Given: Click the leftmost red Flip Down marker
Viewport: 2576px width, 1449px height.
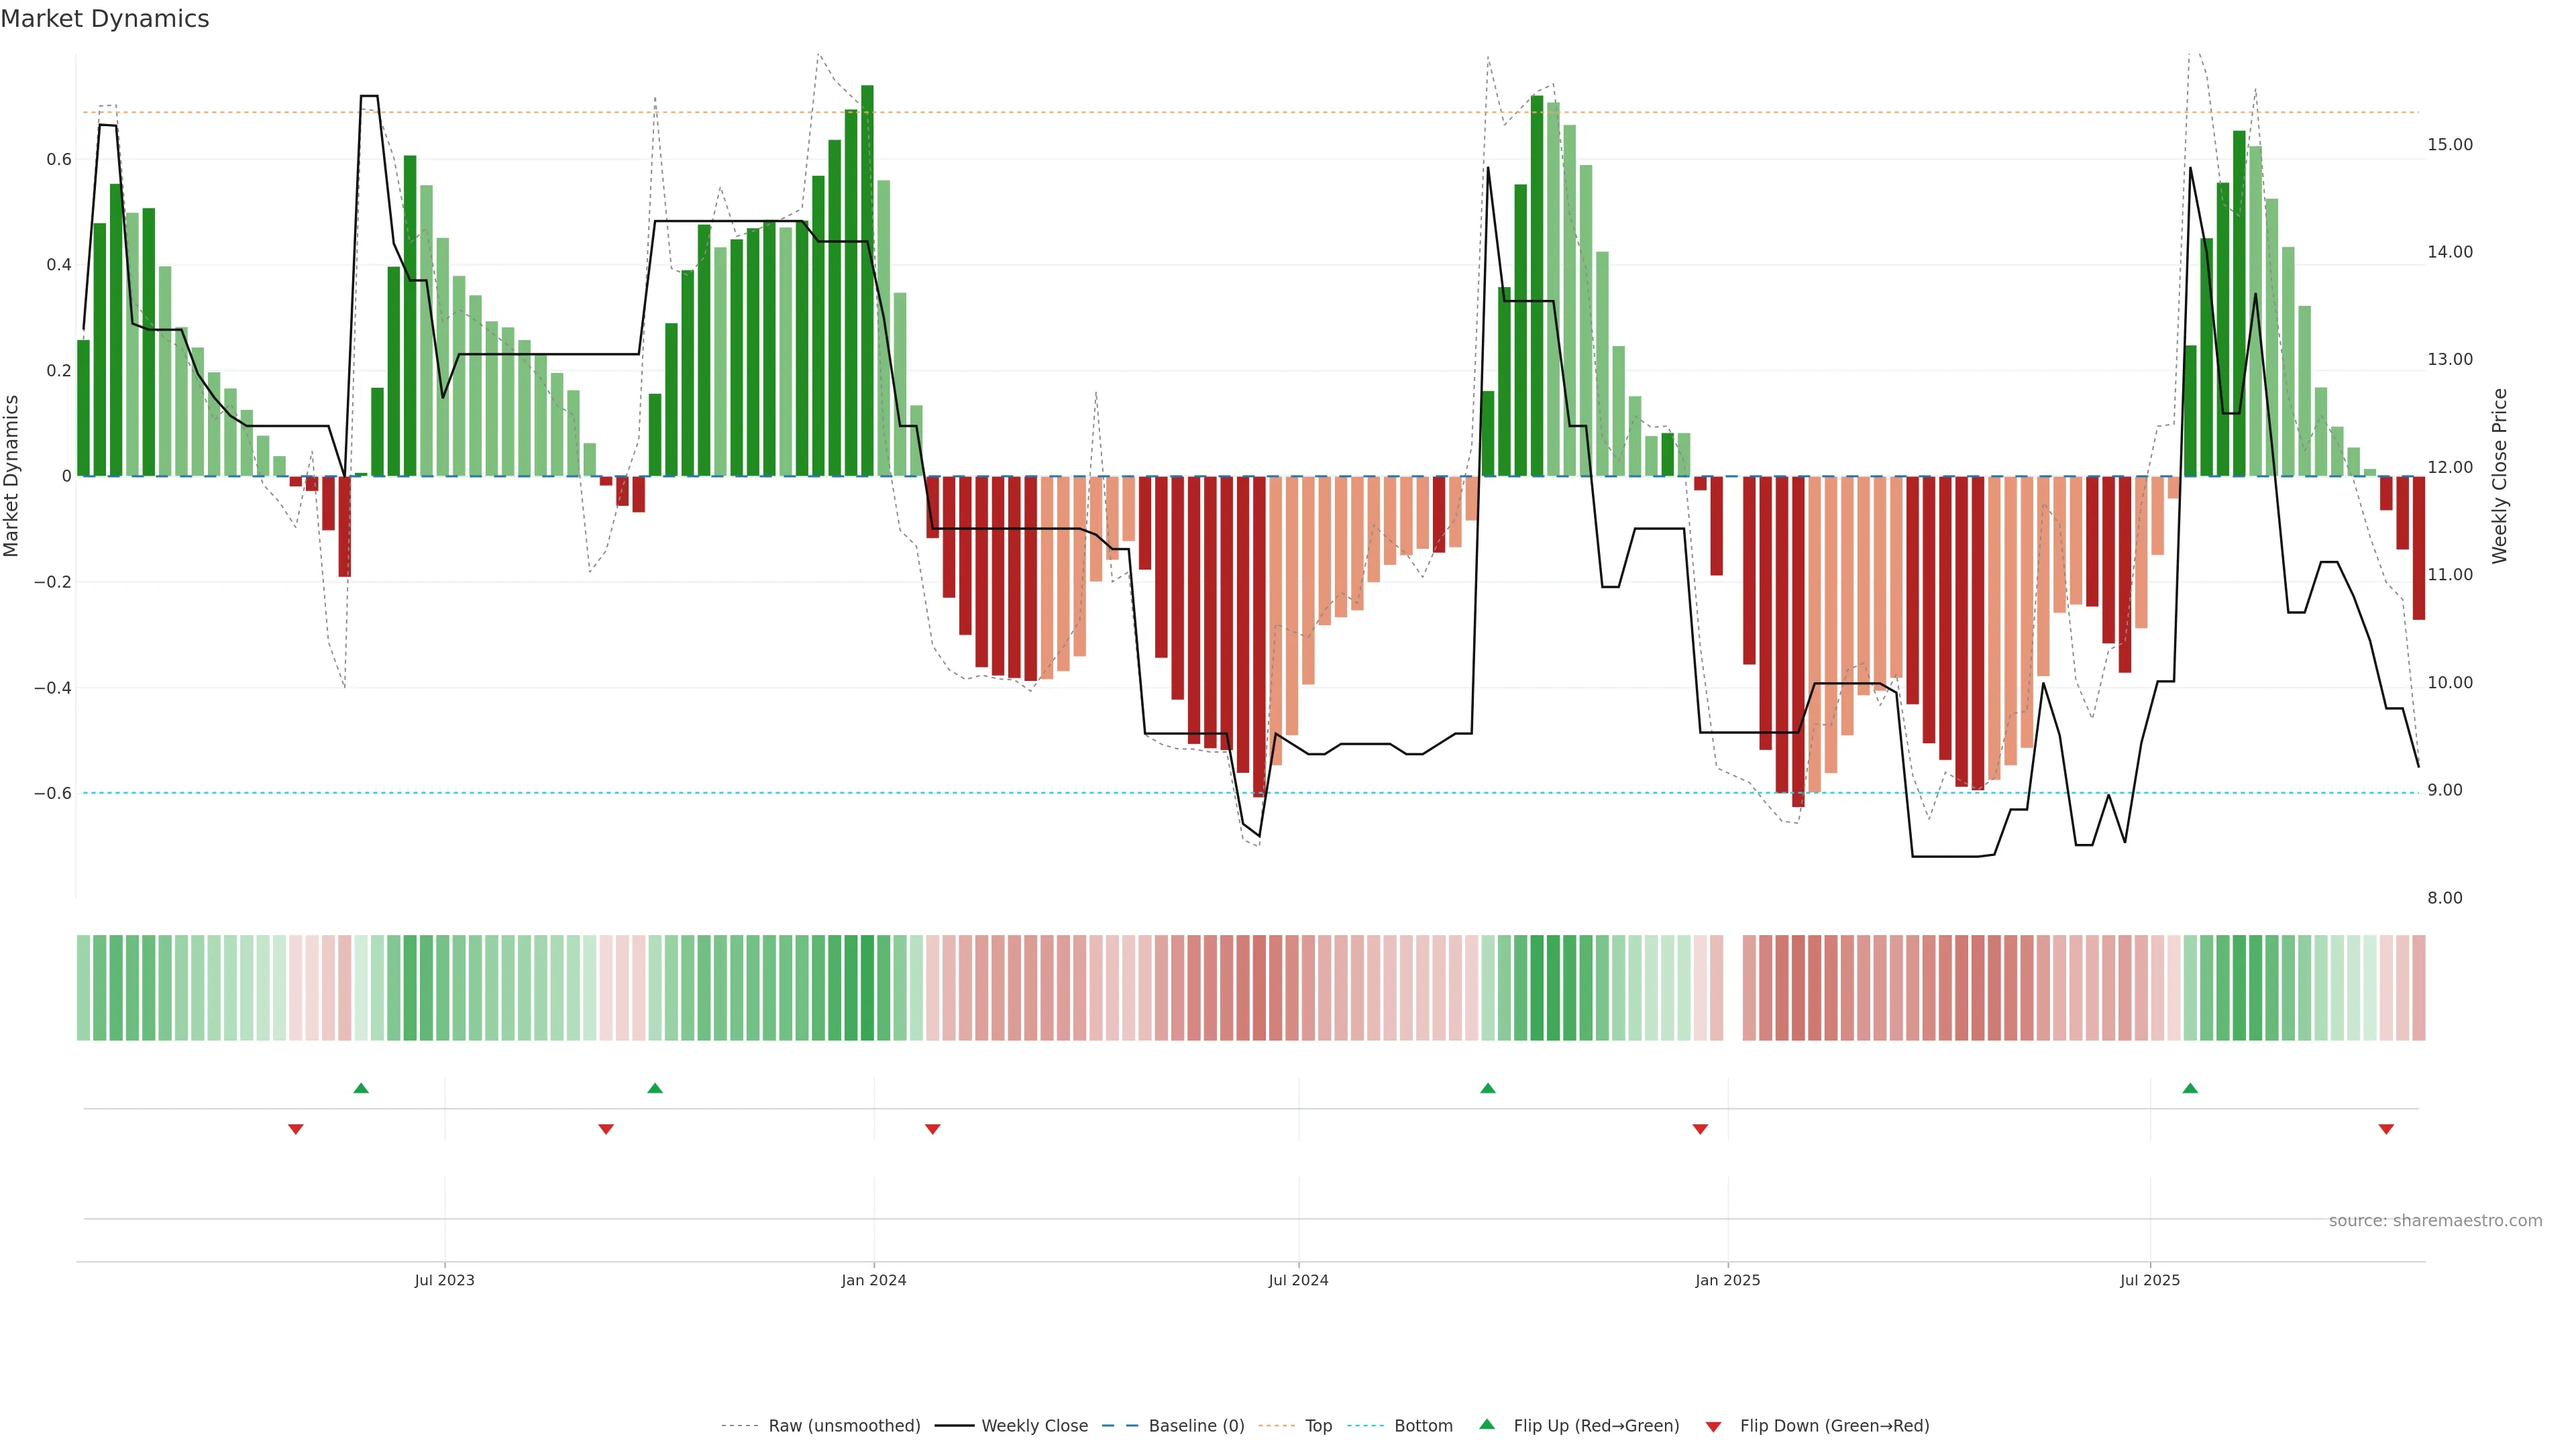Looking at the screenshot, I should [x=296, y=1129].
